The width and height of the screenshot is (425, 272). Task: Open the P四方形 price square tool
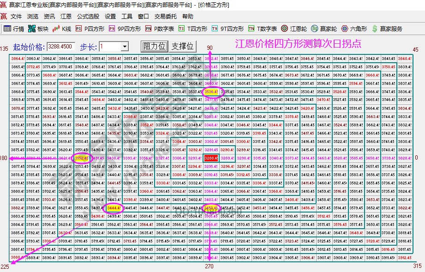pyautogui.click(x=90, y=28)
